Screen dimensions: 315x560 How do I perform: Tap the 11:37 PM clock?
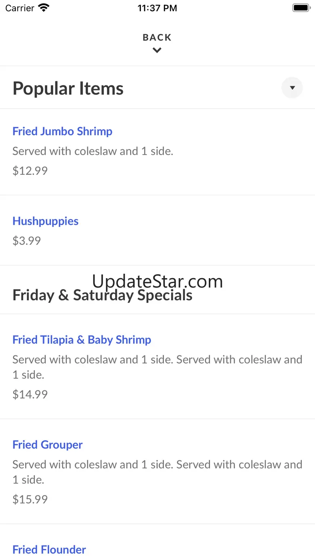pyautogui.click(x=157, y=8)
